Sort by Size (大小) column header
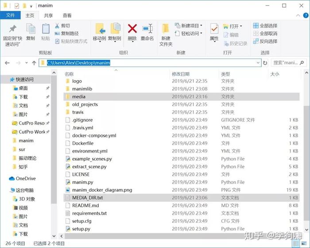310x248 pixels. click(275, 74)
